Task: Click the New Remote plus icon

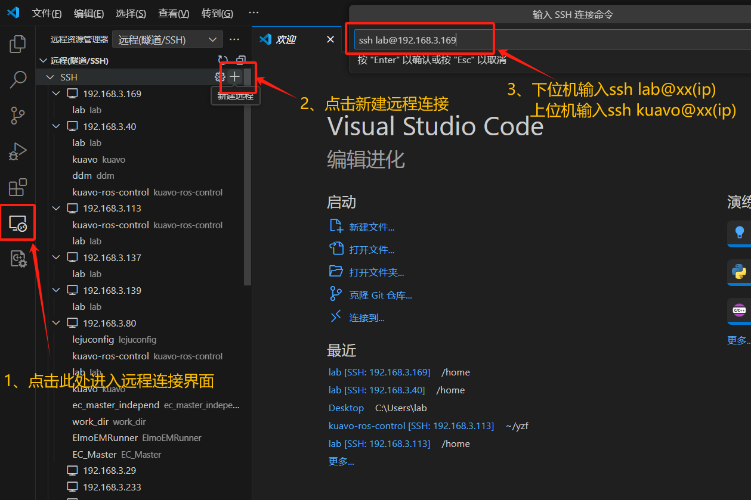Action: [x=235, y=77]
